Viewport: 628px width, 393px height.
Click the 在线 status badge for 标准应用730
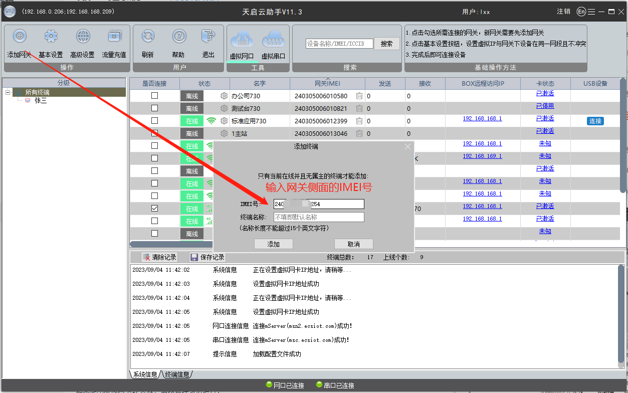[192, 121]
